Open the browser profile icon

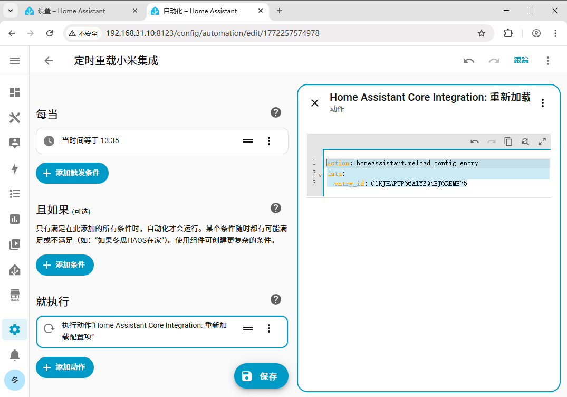(x=536, y=33)
